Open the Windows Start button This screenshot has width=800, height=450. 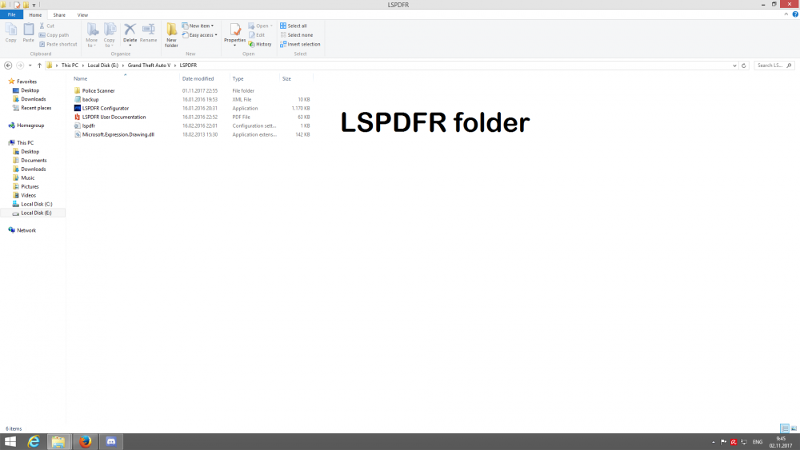tap(10, 441)
